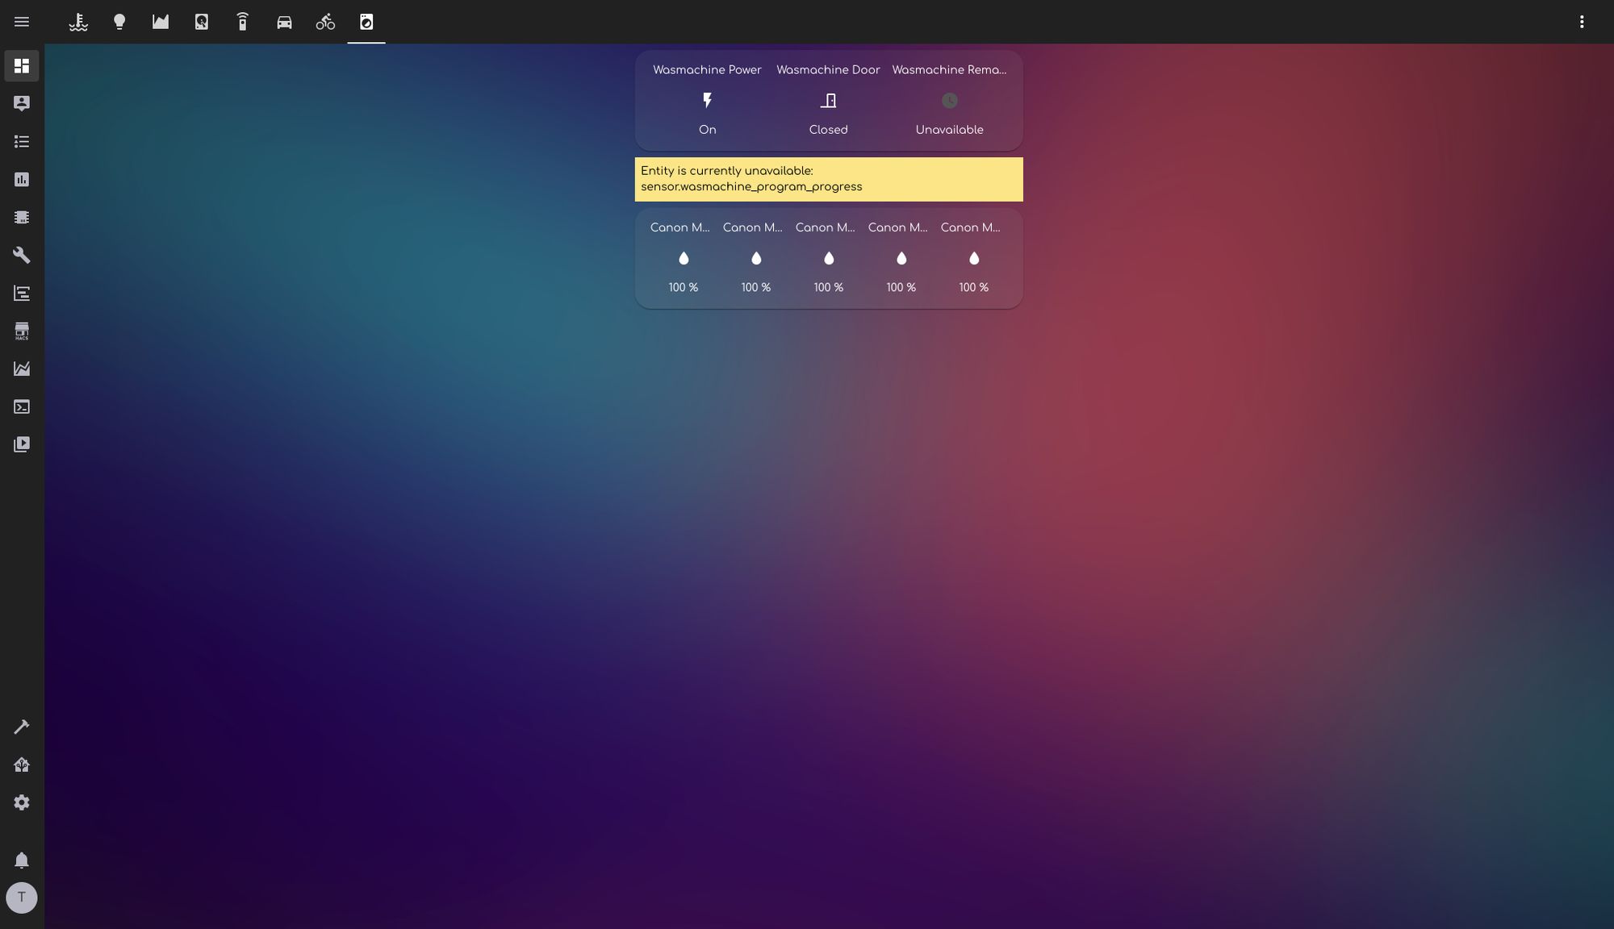
Task: Show notifications bell panel
Action: 22,860
